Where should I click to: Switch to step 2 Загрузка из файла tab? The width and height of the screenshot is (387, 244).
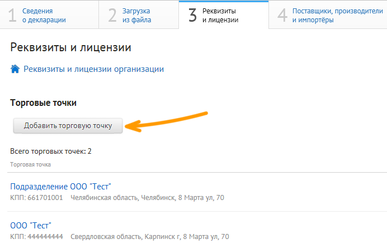(x=139, y=15)
